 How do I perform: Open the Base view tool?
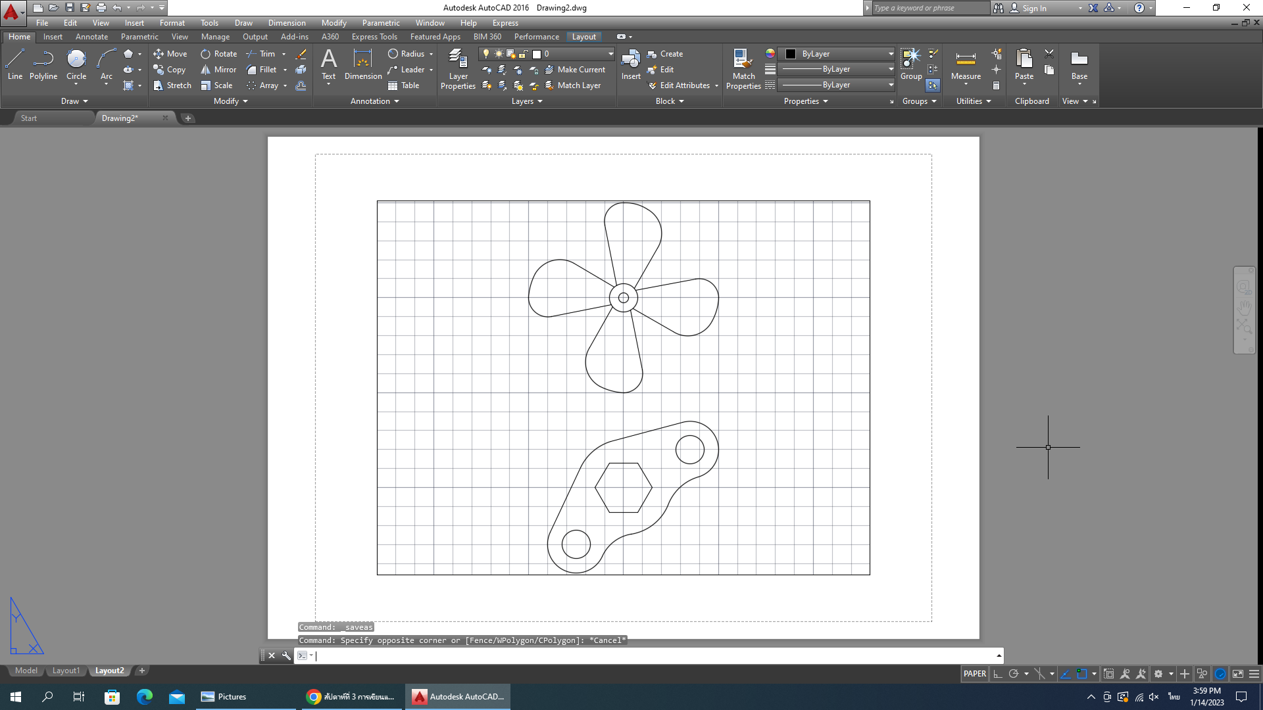click(x=1079, y=64)
